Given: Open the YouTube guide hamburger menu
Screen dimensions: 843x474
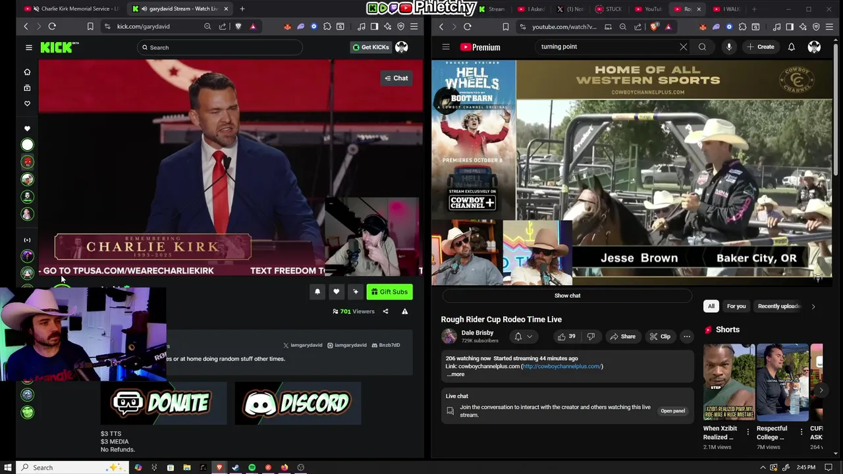Looking at the screenshot, I should click(x=446, y=47).
